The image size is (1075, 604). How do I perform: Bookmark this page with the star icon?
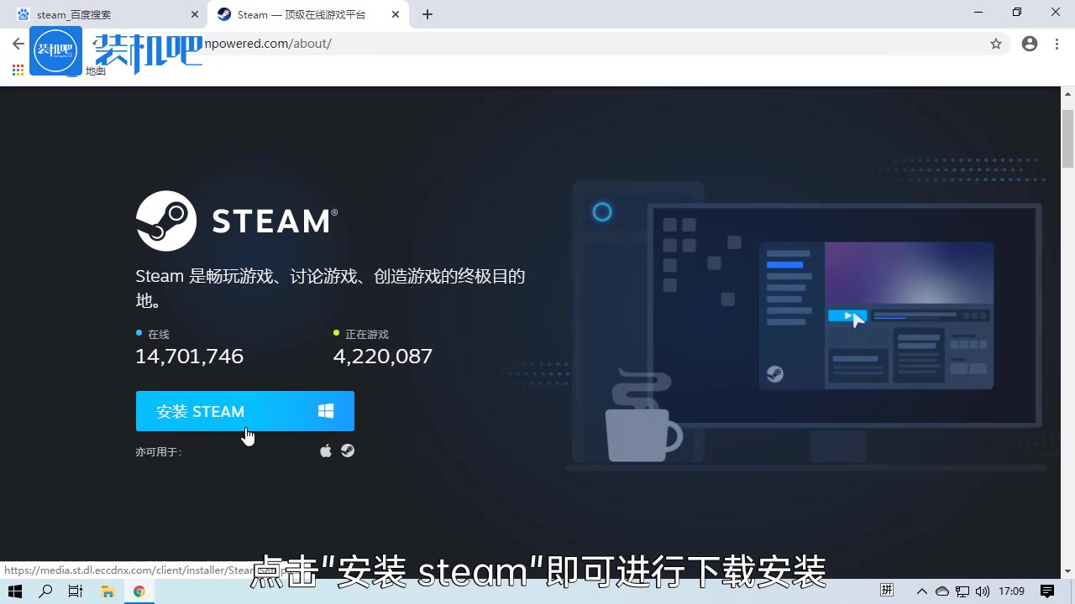[996, 44]
